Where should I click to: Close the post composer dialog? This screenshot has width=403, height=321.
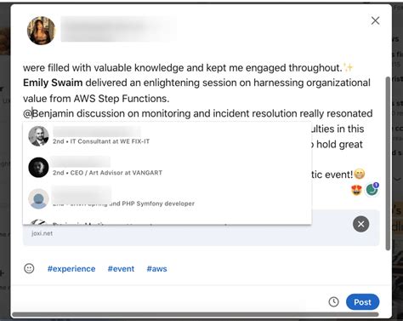click(375, 20)
